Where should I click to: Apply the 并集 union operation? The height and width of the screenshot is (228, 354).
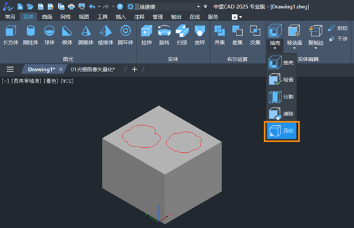[x=219, y=35]
